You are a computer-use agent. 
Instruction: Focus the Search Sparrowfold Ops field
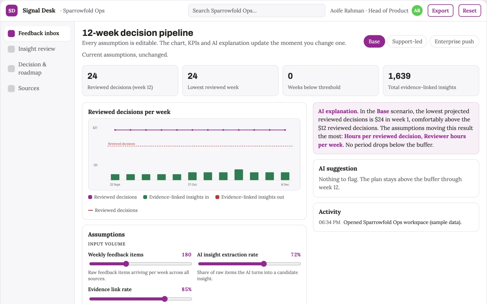tap(257, 11)
